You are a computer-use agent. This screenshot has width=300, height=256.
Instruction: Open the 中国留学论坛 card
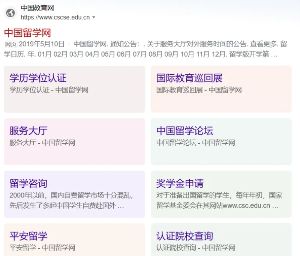click(x=185, y=131)
